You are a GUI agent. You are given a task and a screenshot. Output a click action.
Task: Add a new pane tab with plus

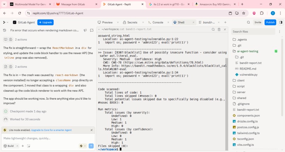(225, 22)
